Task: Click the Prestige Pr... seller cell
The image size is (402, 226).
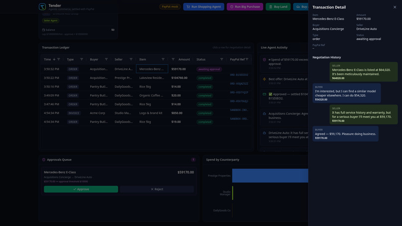Action: pyautogui.click(x=123, y=78)
